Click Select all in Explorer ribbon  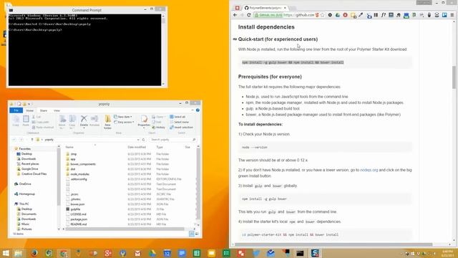(177, 117)
